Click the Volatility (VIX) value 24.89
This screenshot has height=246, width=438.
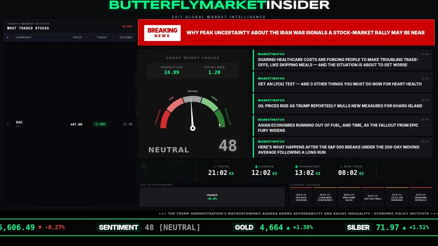click(171, 72)
